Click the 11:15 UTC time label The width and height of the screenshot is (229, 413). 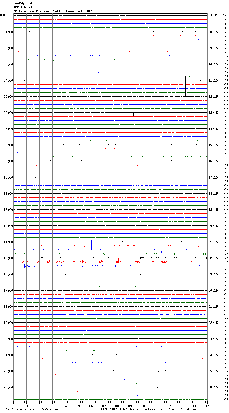[213, 80]
